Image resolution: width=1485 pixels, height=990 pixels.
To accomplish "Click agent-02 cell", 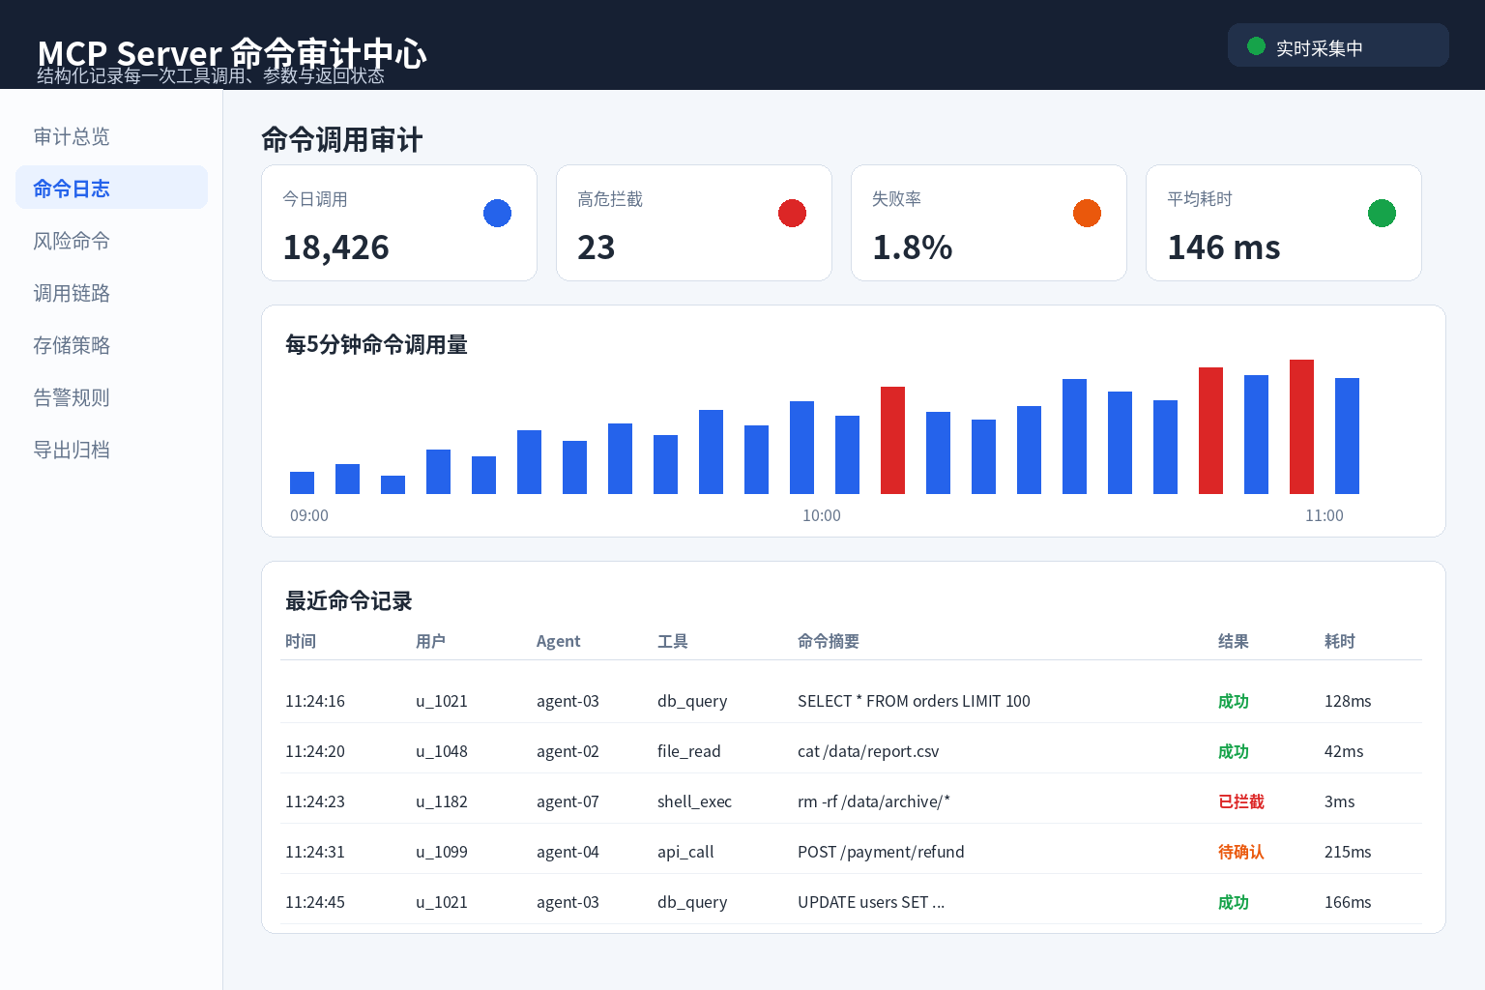I will pos(568,751).
